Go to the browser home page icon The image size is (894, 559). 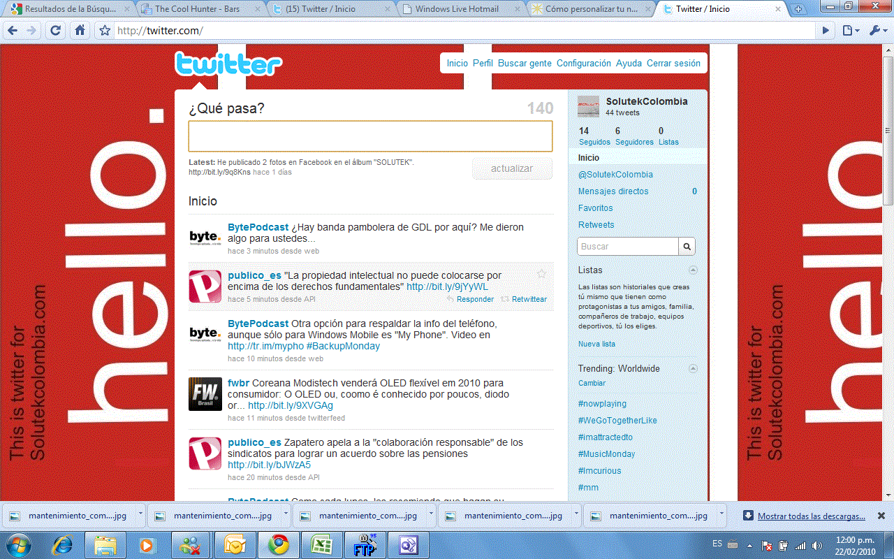click(80, 31)
